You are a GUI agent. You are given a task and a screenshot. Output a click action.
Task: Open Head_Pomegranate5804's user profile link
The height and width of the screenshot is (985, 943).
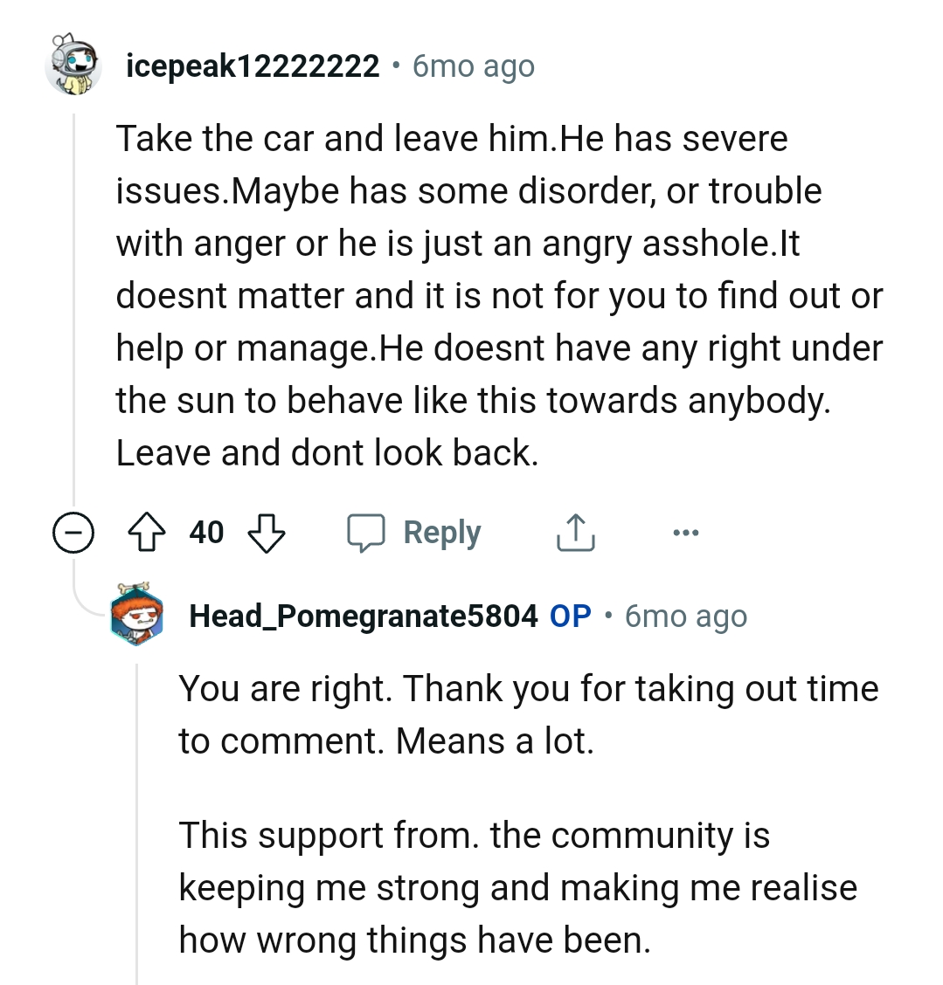click(363, 616)
